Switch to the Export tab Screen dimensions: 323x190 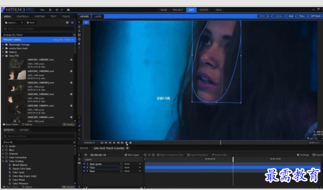click(x=204, y=10)
